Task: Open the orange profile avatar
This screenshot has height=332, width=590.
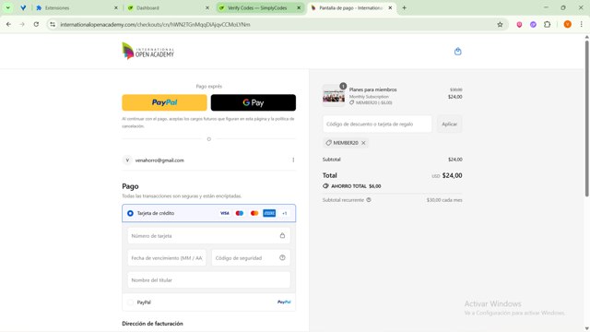Action: 568,25
